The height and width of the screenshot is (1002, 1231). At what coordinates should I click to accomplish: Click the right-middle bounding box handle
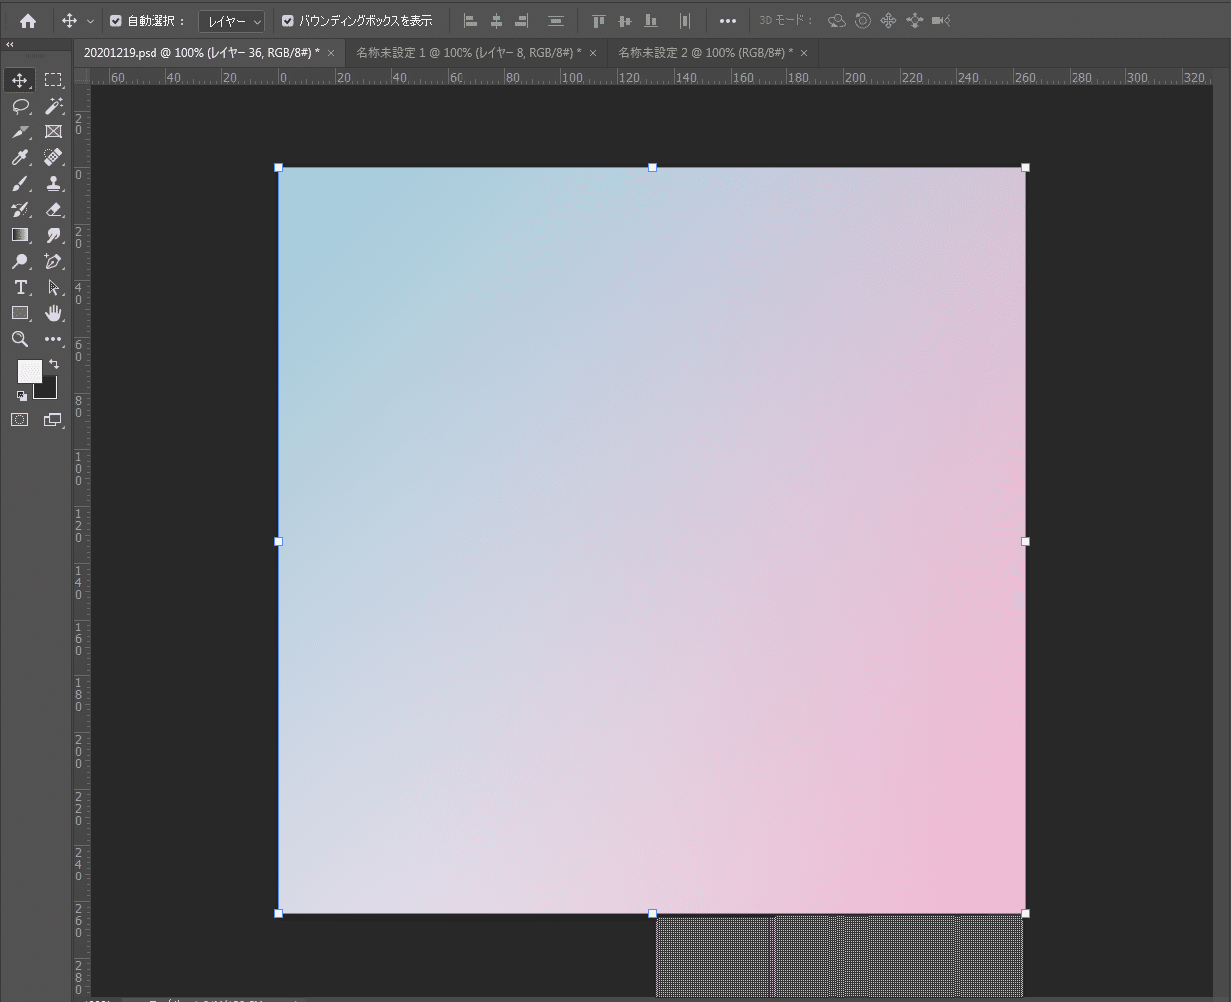(x=1025, y=541)
